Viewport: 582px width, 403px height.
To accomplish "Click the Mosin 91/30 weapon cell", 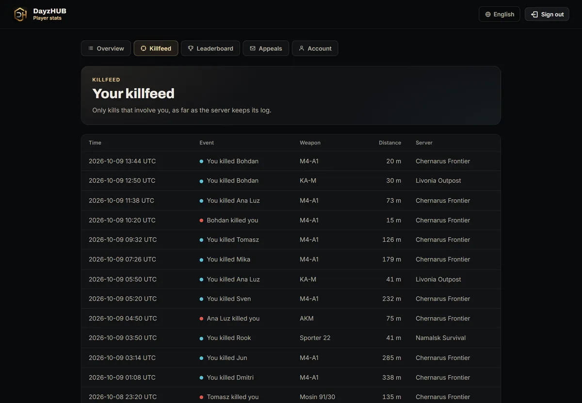I will point(317,397).
